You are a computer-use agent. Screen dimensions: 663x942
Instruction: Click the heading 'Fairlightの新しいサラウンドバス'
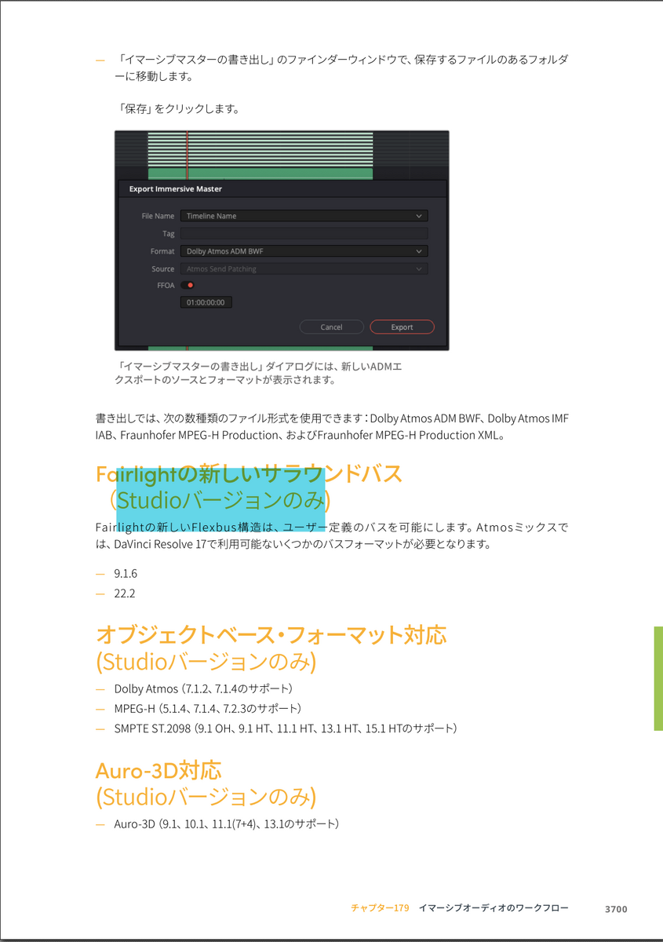click(249, 474)
